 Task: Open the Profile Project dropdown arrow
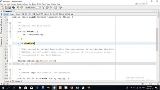click(63, 7)
